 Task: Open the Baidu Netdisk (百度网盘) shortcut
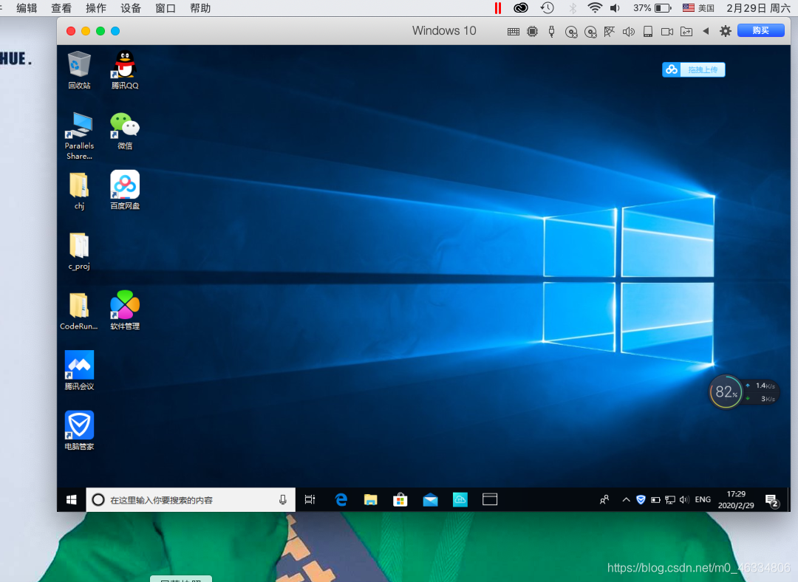[x=125, y=190]
